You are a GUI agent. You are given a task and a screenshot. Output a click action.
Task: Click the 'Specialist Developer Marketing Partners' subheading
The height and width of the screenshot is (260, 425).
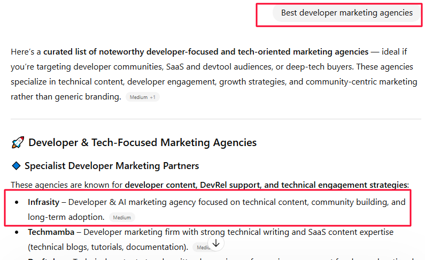pyautogui.click(x=112, y=166)
